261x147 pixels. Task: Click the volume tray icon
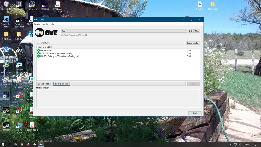[x=239, y=144]
